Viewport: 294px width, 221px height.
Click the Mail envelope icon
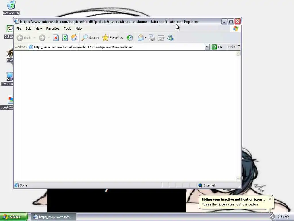click(x=140, y=38)
